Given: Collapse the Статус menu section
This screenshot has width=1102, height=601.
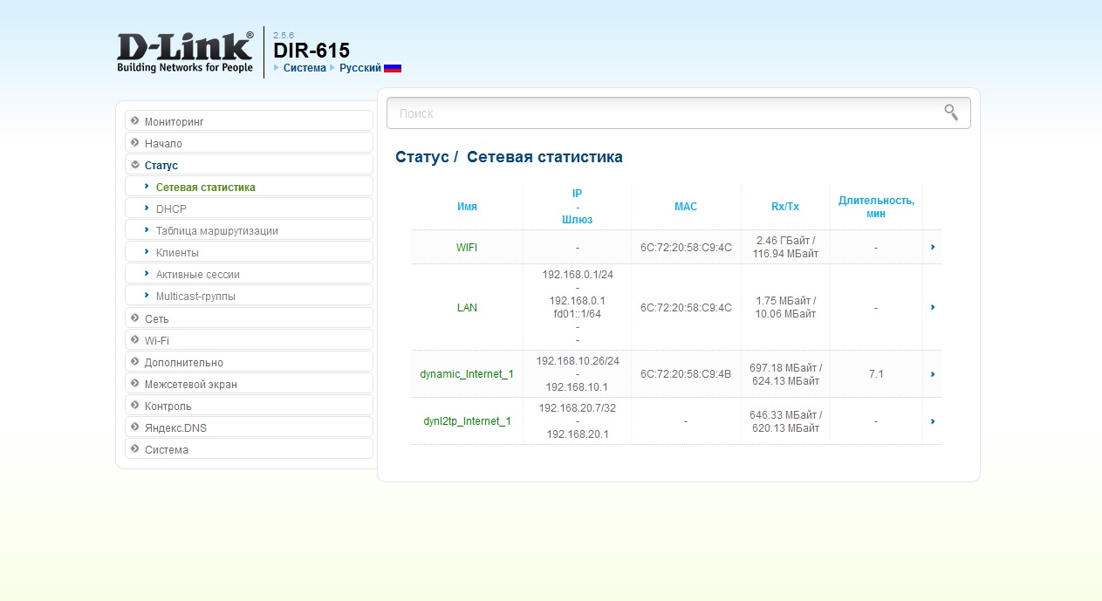Looking at the screenshot, I should [x=249, y=165].
